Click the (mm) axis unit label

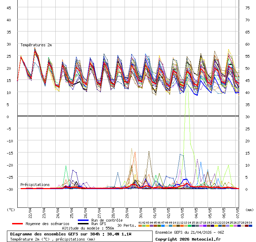point(249,210)
